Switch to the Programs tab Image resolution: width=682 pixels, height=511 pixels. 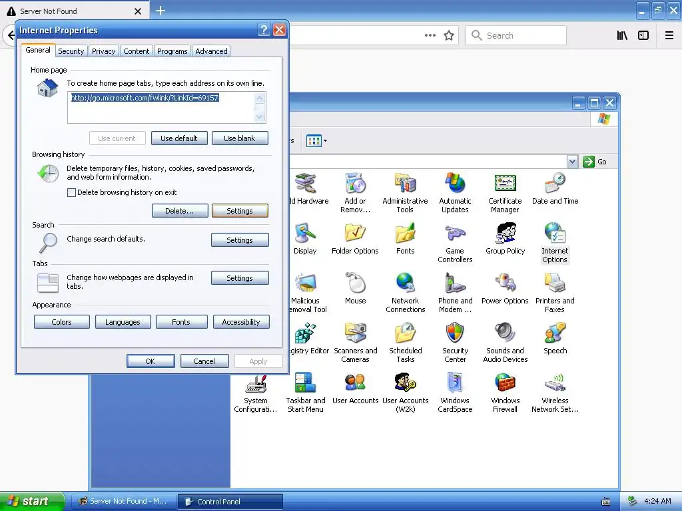coord(172,51)
